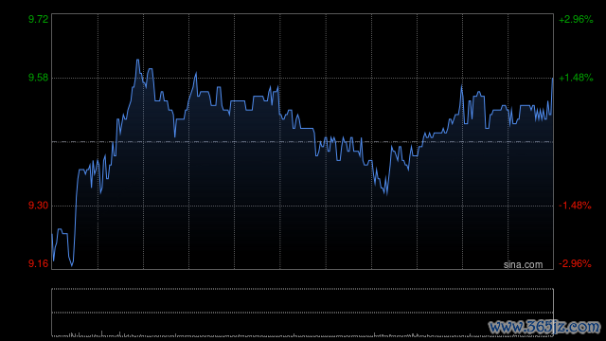Click the 9.58 price axis label
Screen dimensions: 606x341
pyautogui.click(x=38, y=78)
